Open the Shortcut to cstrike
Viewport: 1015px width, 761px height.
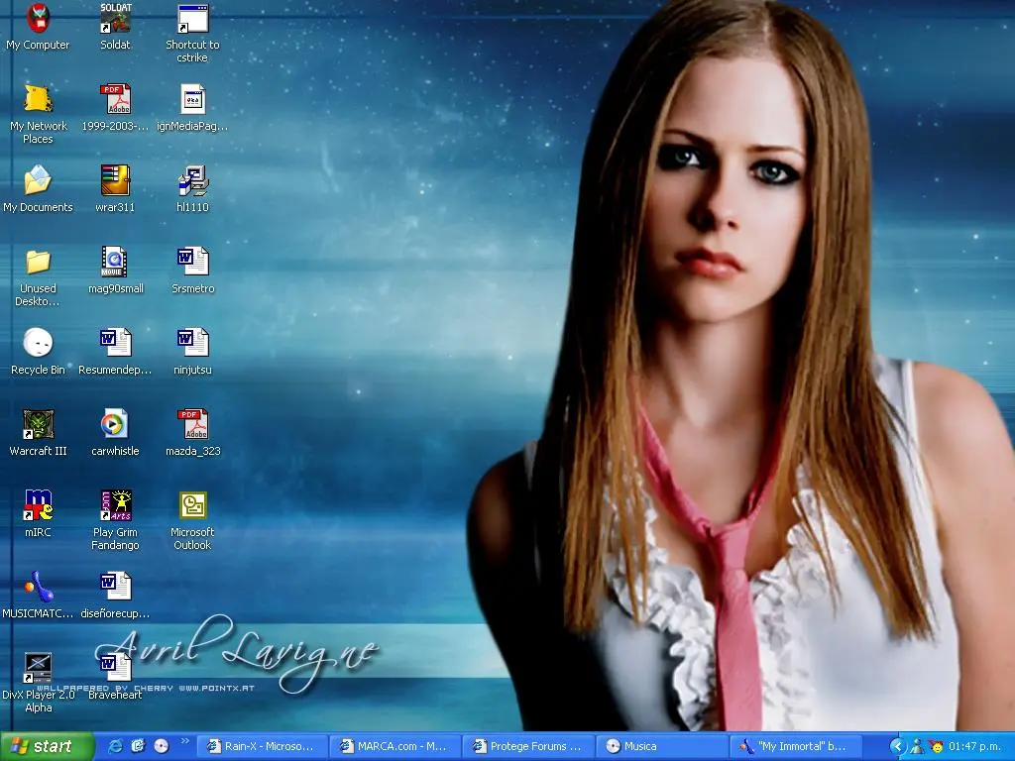pyautogui.click(x=191, y=20)
